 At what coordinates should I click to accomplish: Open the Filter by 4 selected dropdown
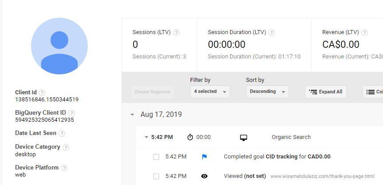pos(210,92)
